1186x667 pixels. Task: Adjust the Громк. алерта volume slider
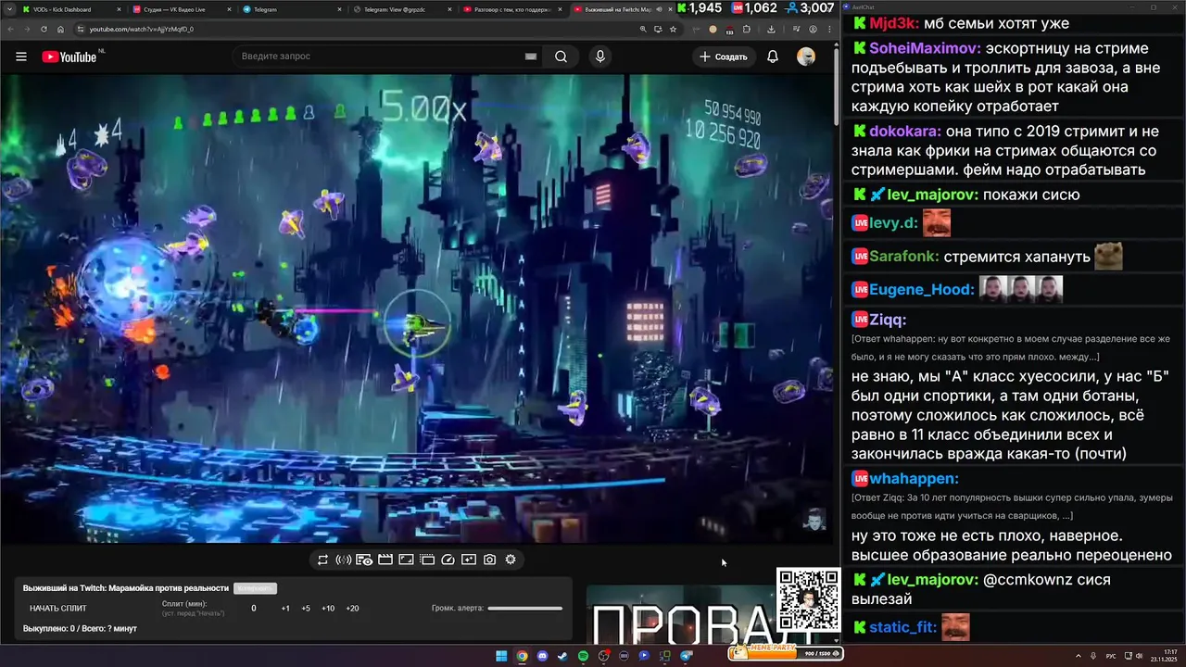(x=525, y=609)
